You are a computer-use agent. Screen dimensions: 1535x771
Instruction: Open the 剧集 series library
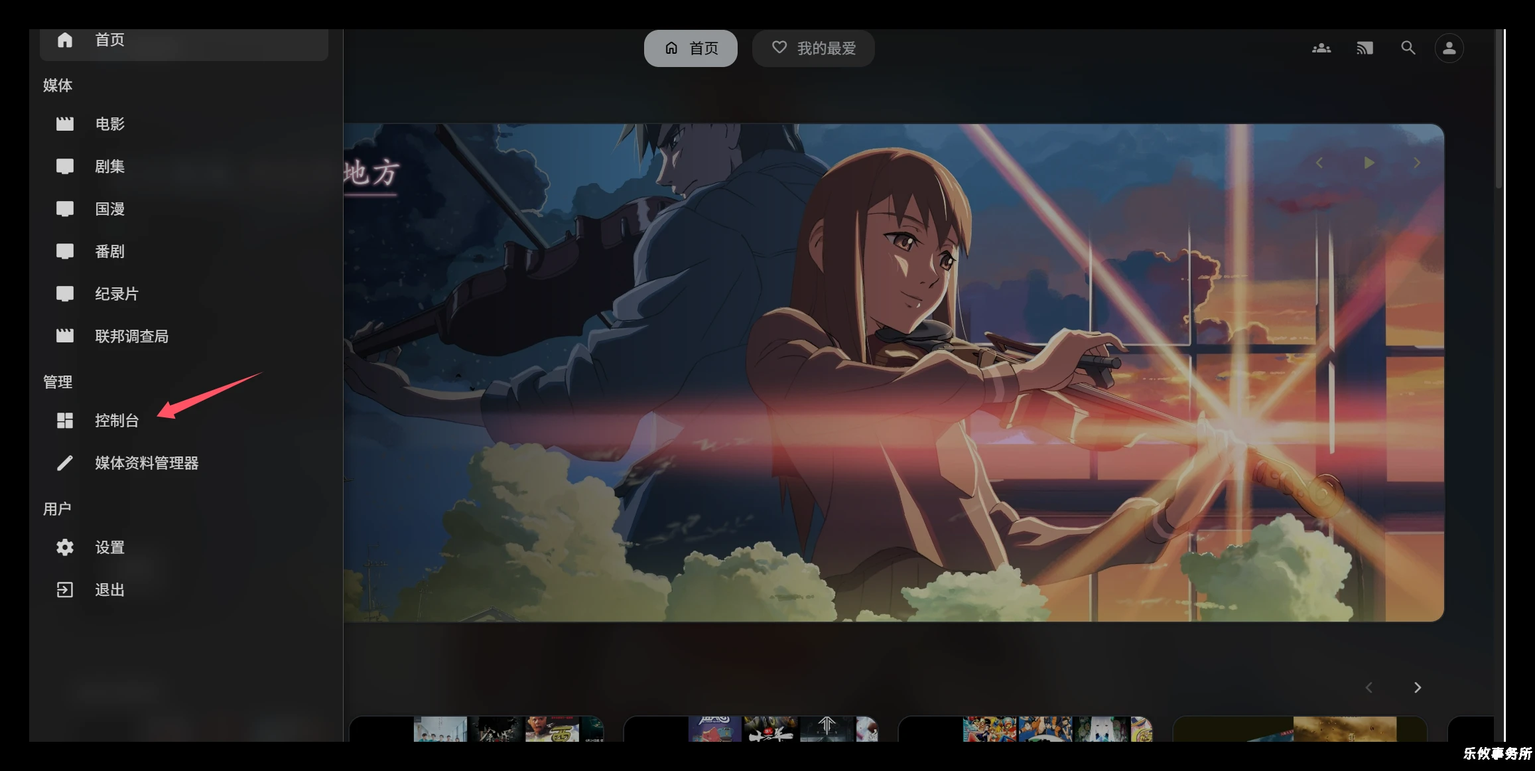[184, 167]
